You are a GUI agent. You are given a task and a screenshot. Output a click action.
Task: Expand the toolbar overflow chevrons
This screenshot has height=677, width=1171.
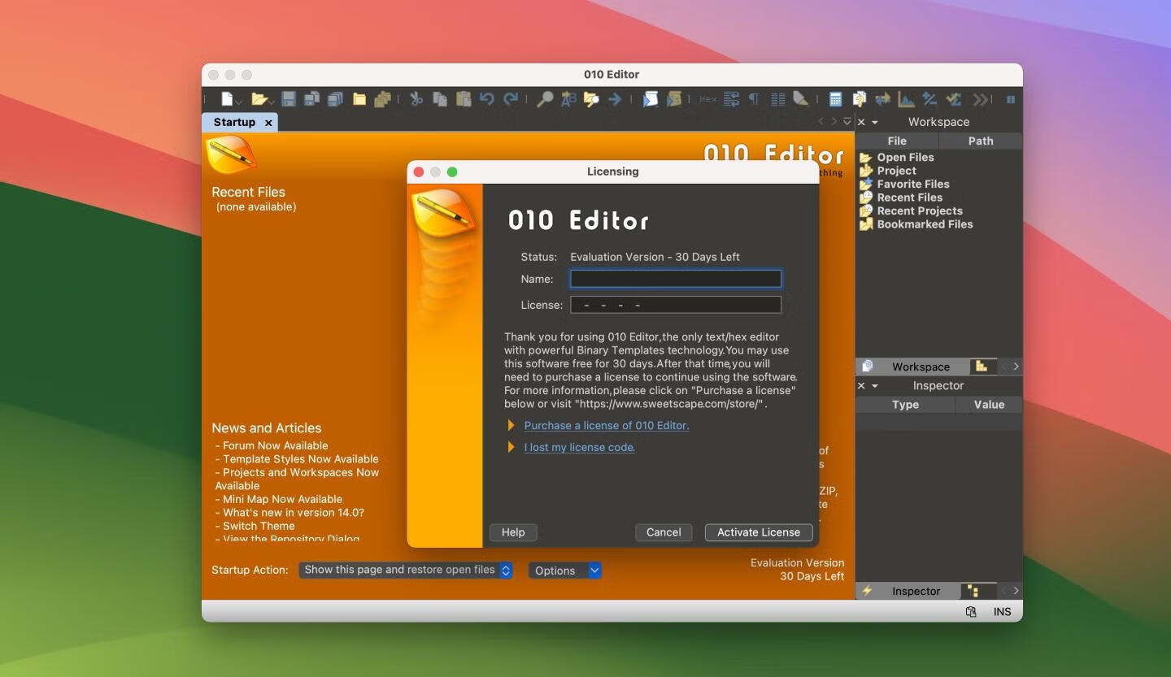point(980,99)
